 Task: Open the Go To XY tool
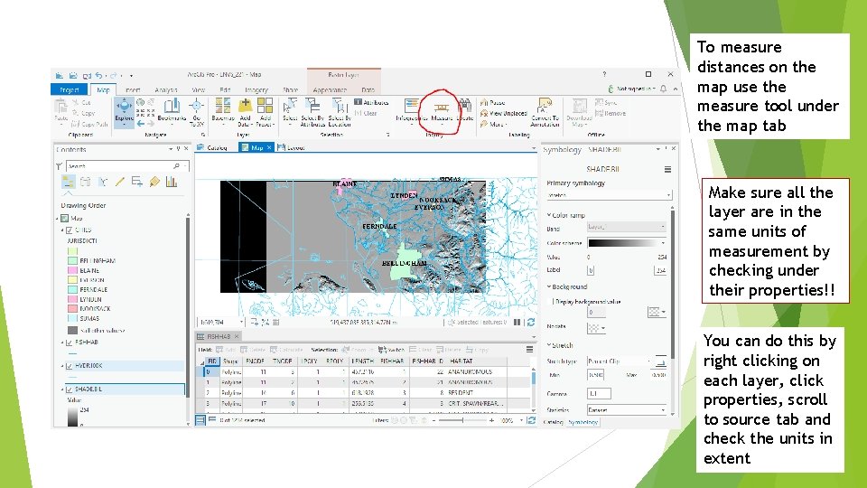196,112
